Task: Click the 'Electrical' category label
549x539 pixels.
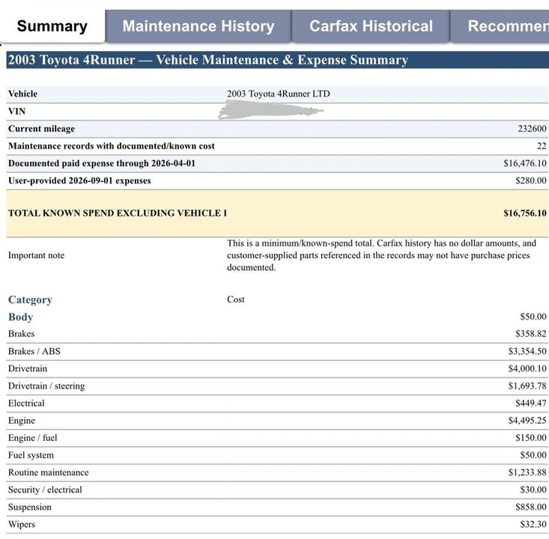Action: click(26, 404)
